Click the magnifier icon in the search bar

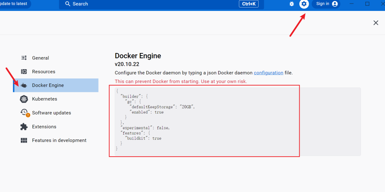68,4
